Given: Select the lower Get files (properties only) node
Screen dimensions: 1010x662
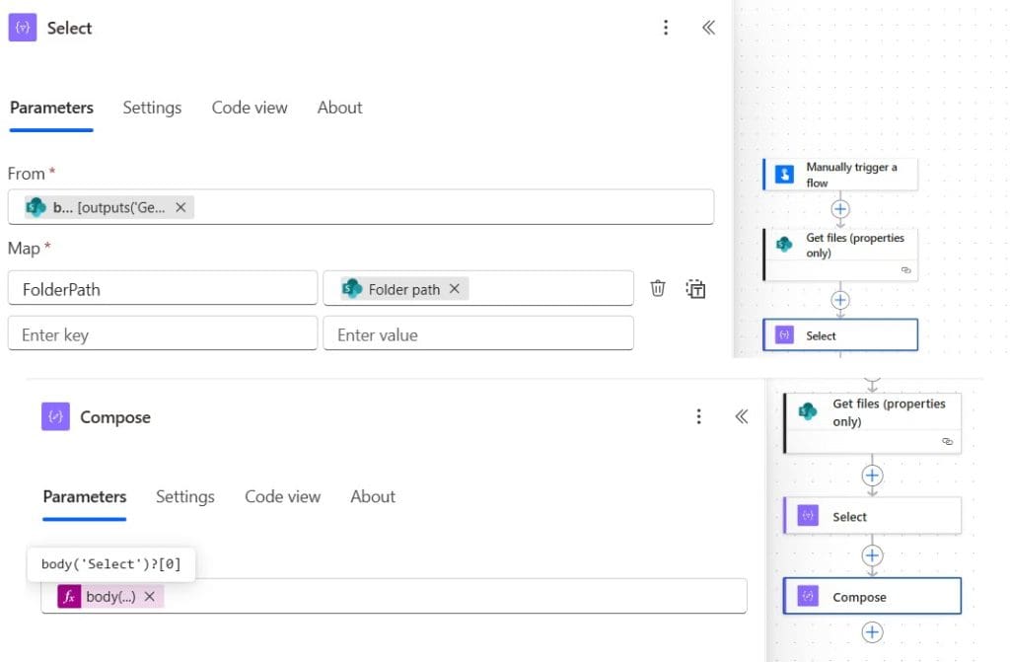Looking at the screenshot, I should tap(873, 423).
